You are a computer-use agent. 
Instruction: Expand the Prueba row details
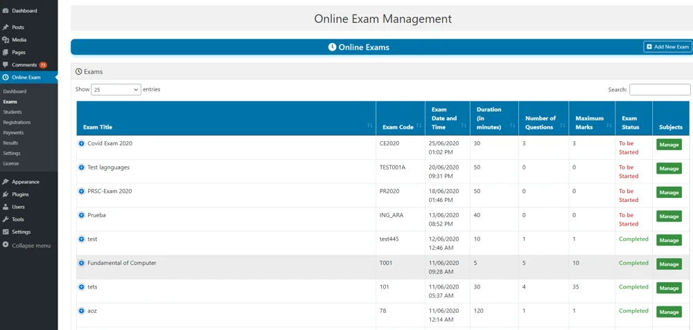pos(81,215)
